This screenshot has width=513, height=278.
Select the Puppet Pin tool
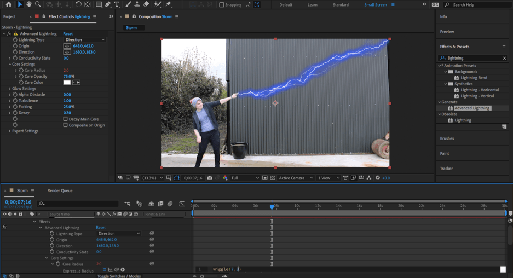click(x=169, y=4)
